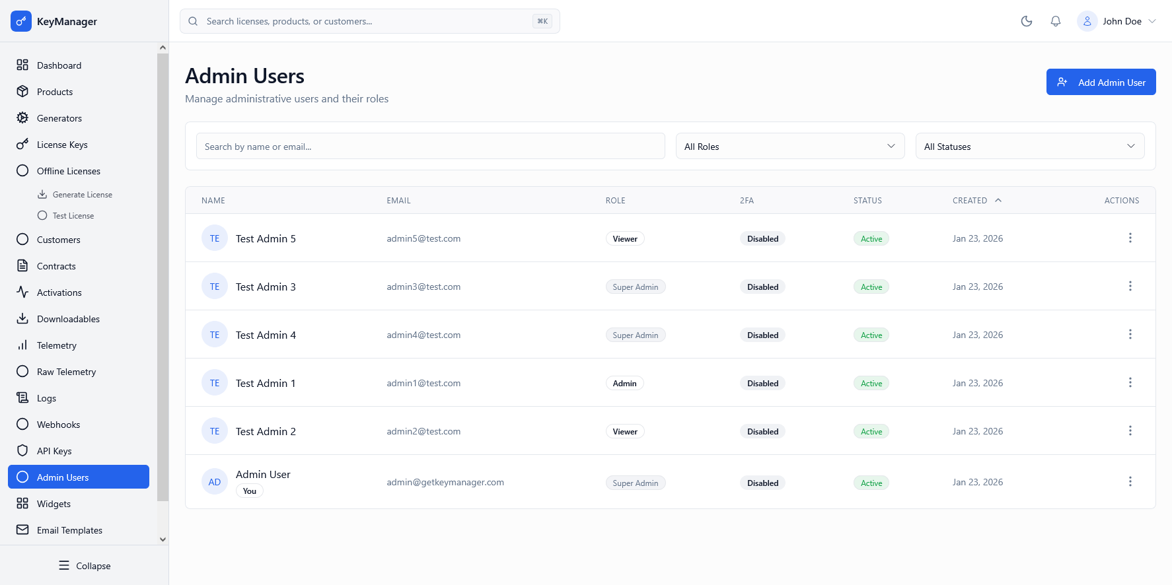Click the Generators gear icon
Image resolution: width=1172 pixels, height=585 pixels.
[22, 118]
